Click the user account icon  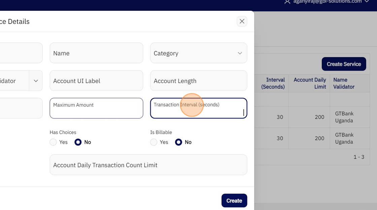click(x=287, y=2)
